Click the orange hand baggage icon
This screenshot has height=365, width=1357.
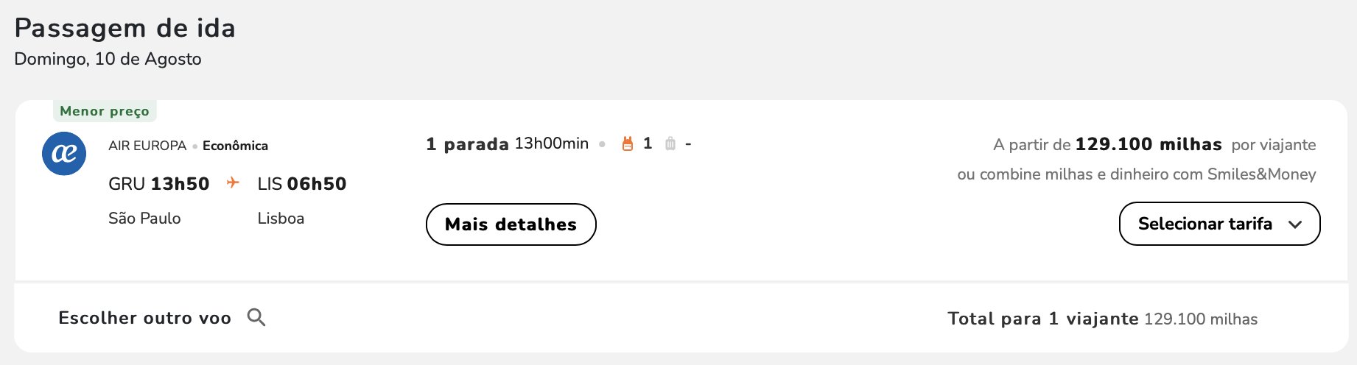point(628,144)
